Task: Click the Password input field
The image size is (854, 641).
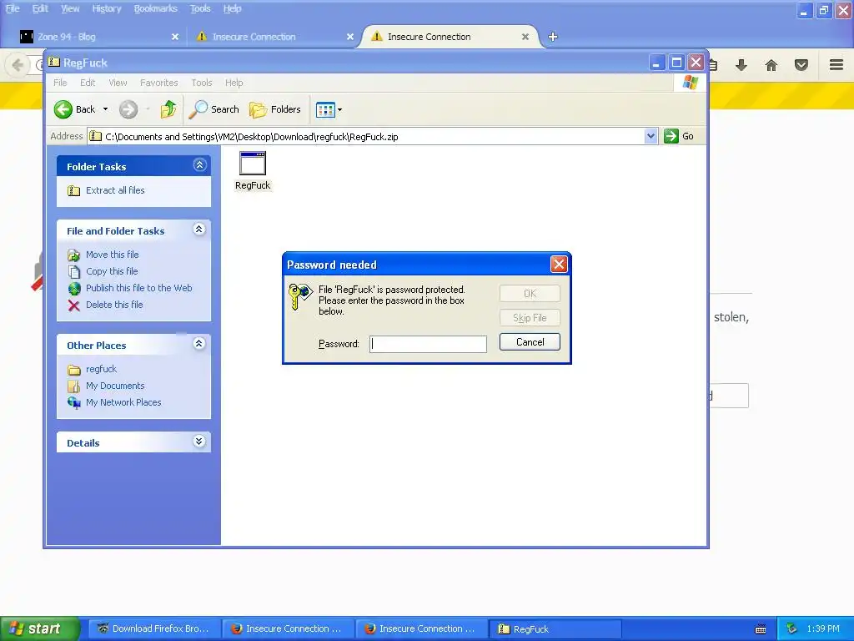Action: click(x=428, y=344)
